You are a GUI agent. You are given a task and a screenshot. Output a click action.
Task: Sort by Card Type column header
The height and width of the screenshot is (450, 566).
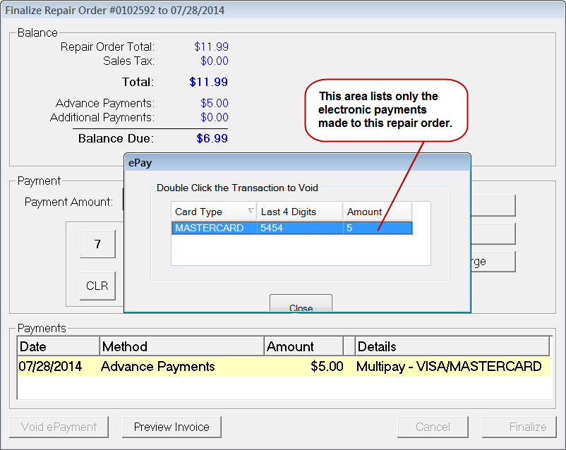pos(214,212)
